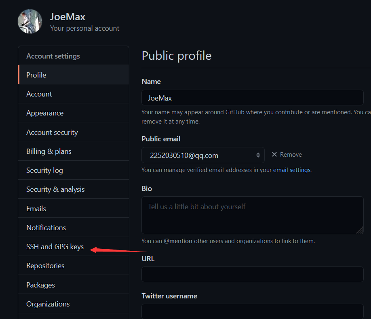
Task: Click the Remove email text
Action: coord(291,155)
